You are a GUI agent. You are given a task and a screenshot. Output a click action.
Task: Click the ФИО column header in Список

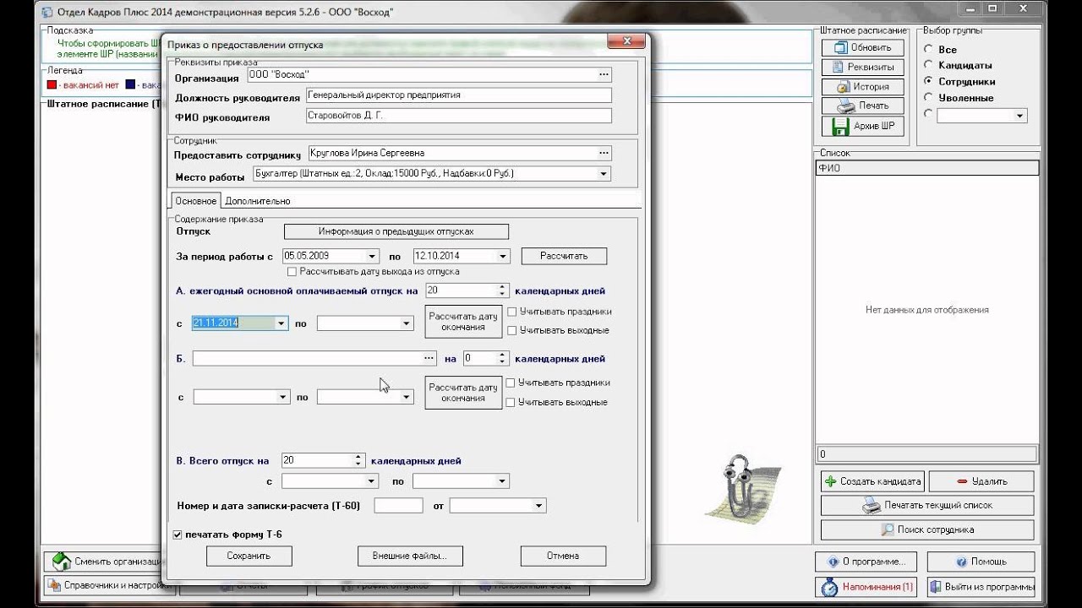tap(927, 169)
